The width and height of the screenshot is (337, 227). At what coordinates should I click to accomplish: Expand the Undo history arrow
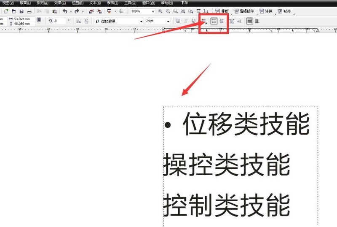coord(71,11)
